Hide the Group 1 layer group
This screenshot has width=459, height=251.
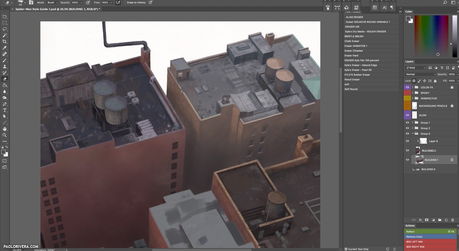(407, 123)
